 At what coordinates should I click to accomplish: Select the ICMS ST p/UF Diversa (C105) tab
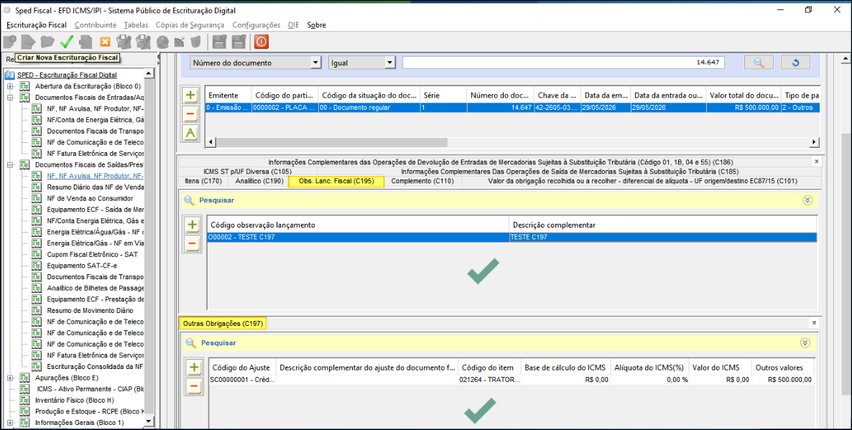247,171
